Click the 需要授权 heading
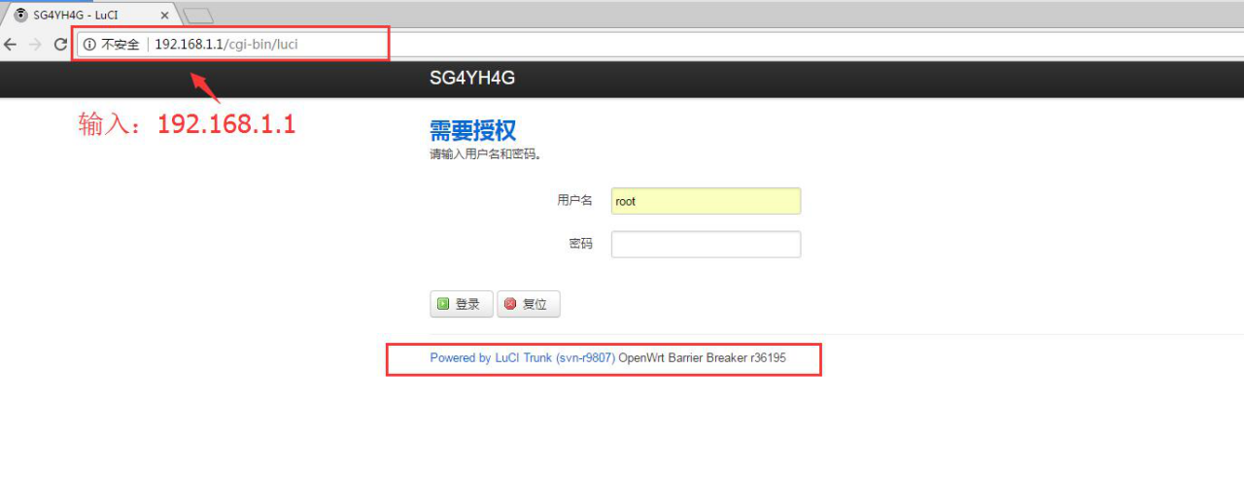Screen dimensions: 1244x504 472,131
